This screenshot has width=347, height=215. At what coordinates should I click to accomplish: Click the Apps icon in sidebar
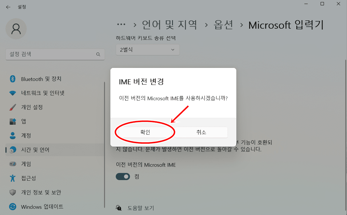[13, 122]
